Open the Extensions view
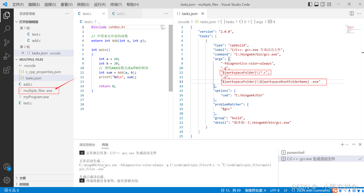The height and width of the screenshot is (193, 364). pos(7,70)
